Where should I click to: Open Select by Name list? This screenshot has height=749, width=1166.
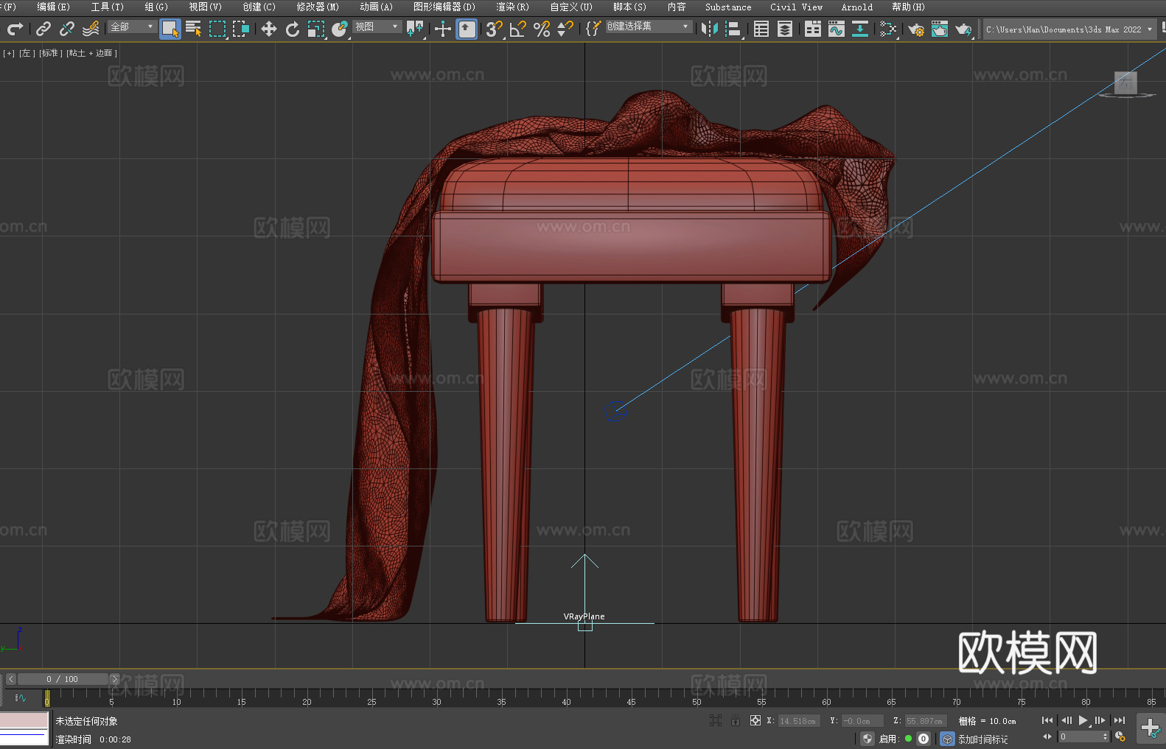coord(194,29)
